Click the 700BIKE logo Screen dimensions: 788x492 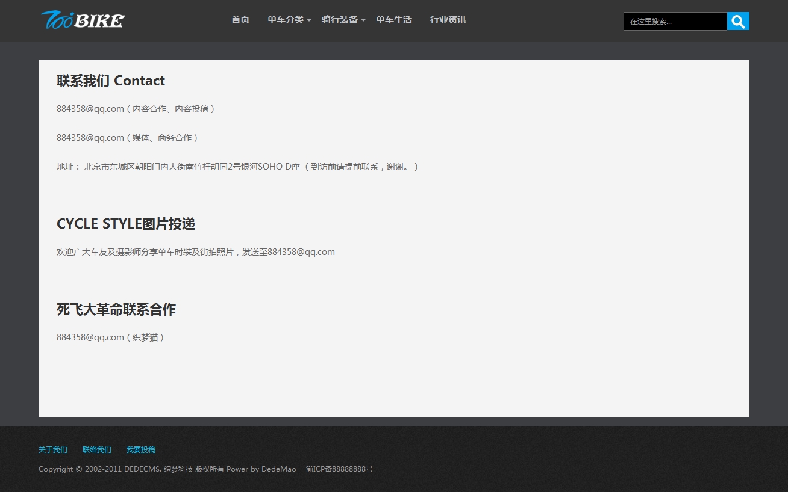point(83,20)
